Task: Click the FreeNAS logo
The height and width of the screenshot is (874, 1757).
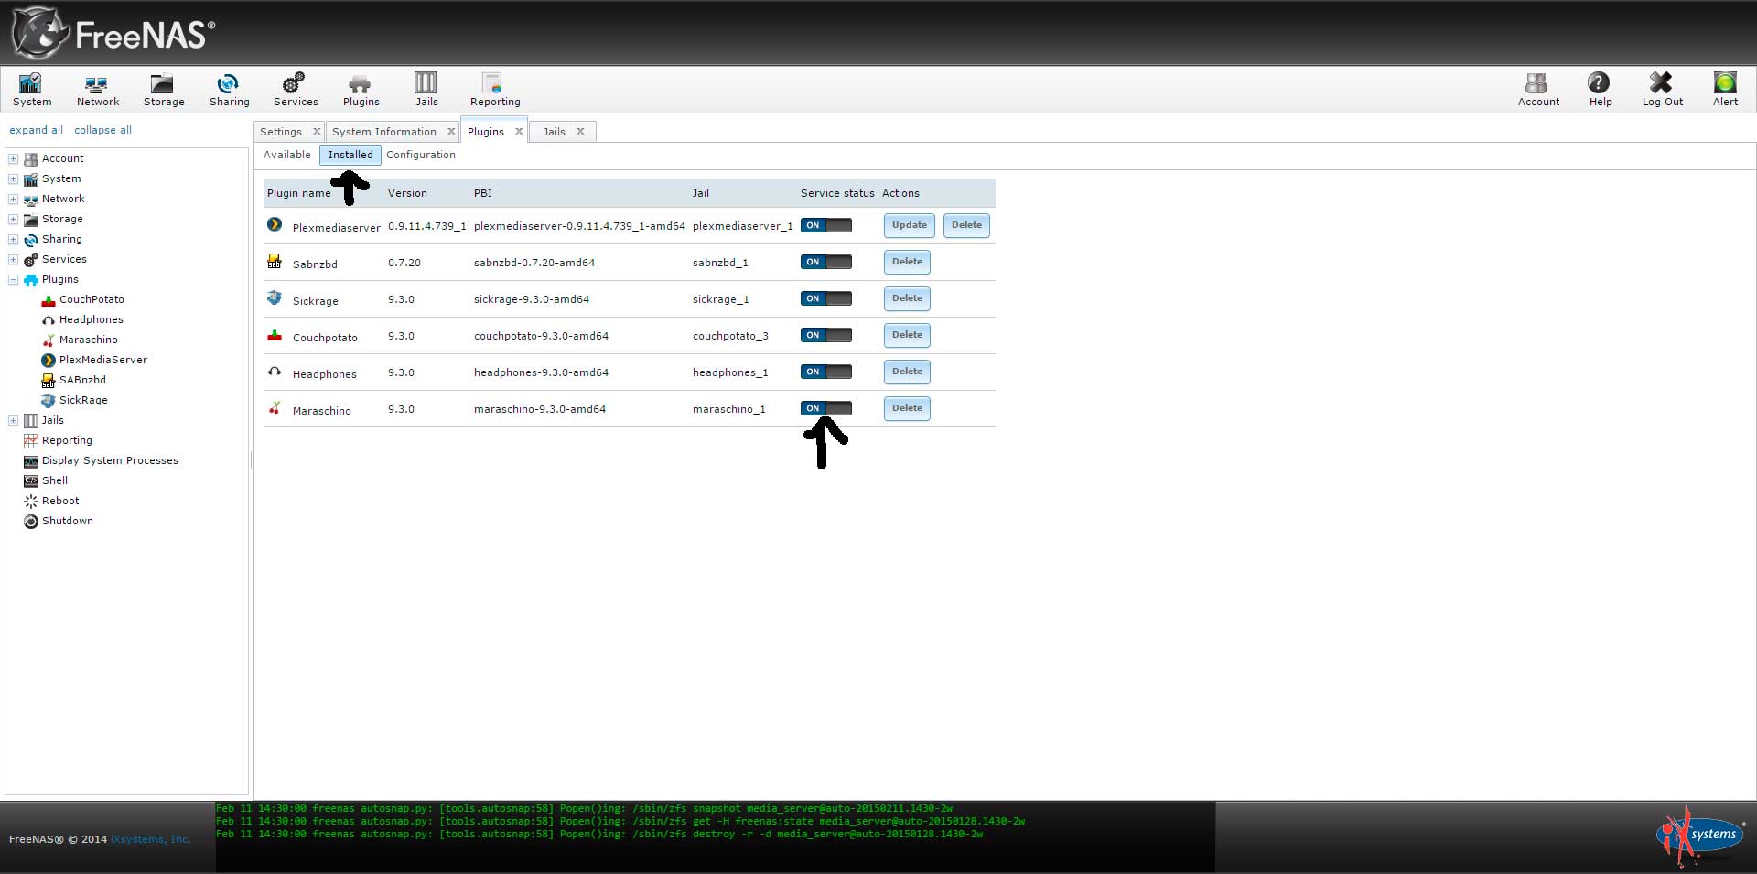Action: 113,34
